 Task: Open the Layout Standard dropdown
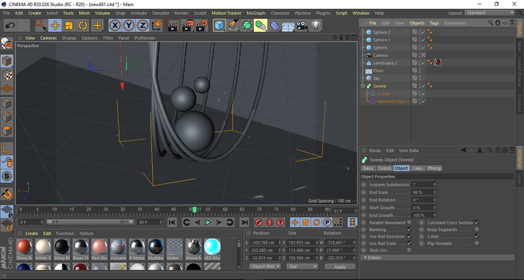click(x=490, y=13)
